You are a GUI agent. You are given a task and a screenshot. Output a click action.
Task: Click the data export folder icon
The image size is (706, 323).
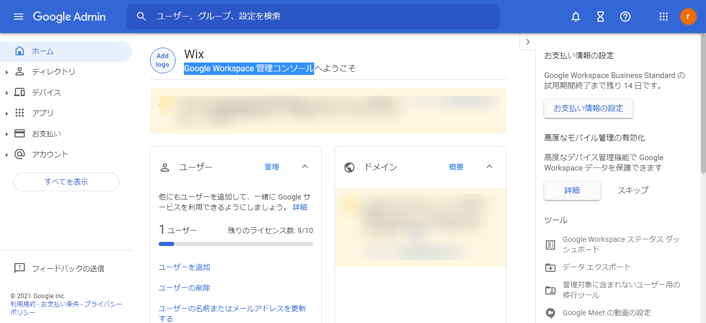pos(550,267)
